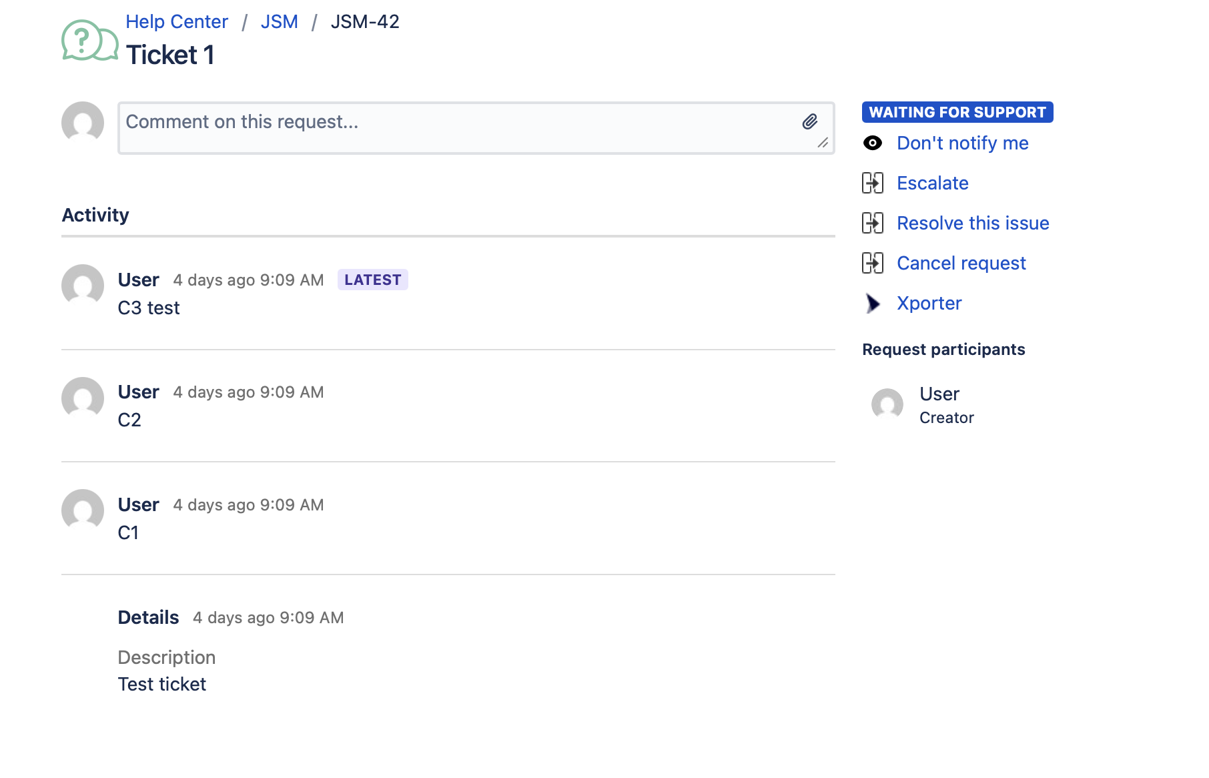The image size is (1209, 778).
Task: Click the Escalate transition icon
Action: (872, 183)
